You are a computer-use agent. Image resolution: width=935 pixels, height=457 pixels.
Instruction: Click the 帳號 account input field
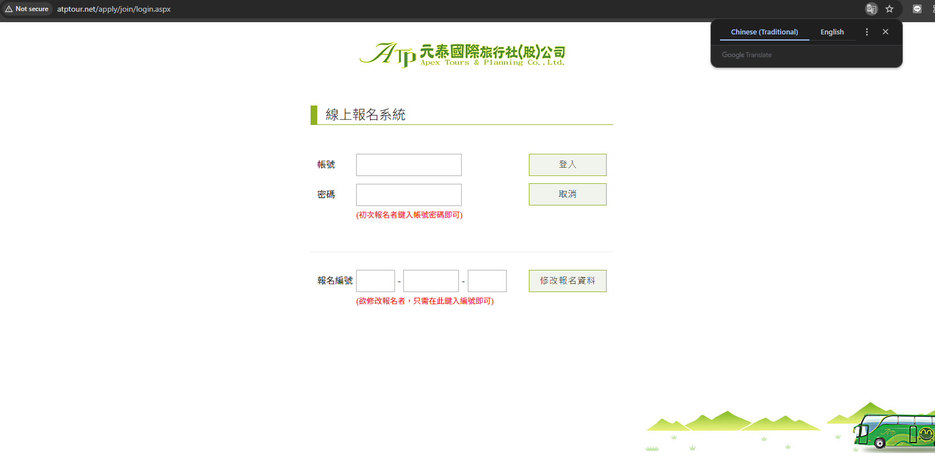tap(409, 165)
